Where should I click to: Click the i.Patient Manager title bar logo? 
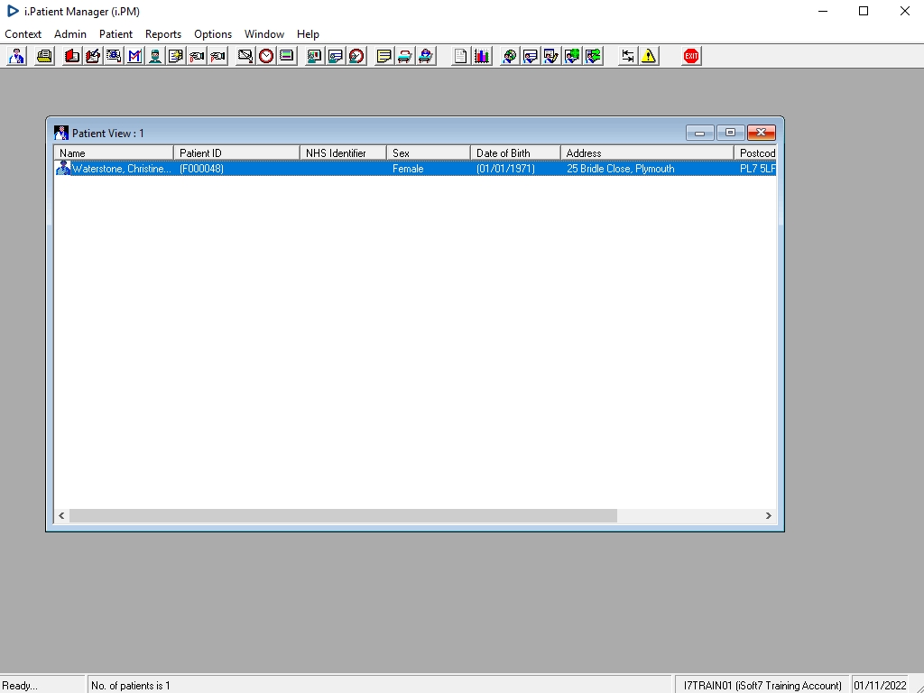point(13,11)
